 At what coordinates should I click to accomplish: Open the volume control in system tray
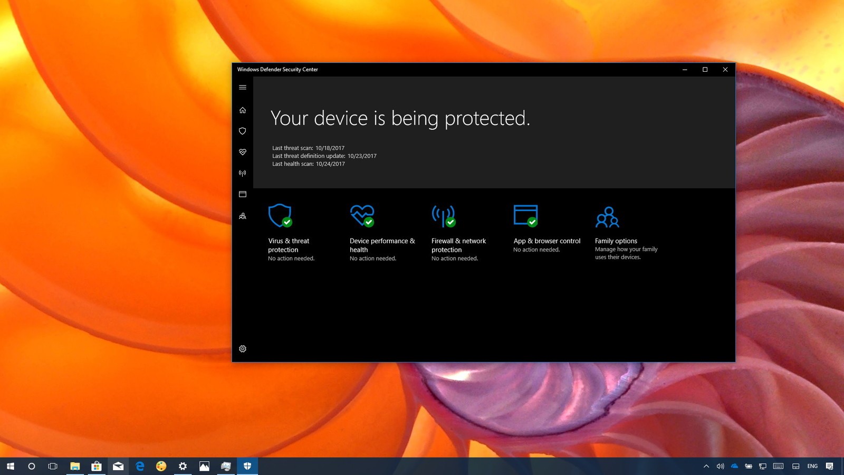coord(720,466)
